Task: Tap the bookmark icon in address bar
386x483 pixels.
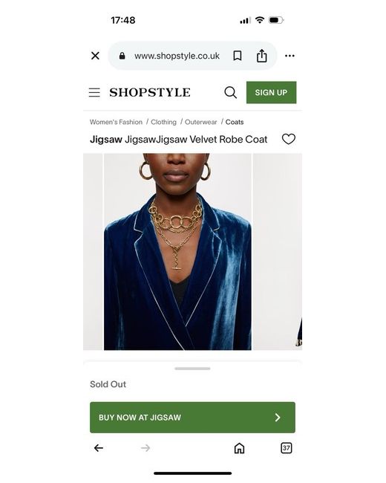Action: 238,56
